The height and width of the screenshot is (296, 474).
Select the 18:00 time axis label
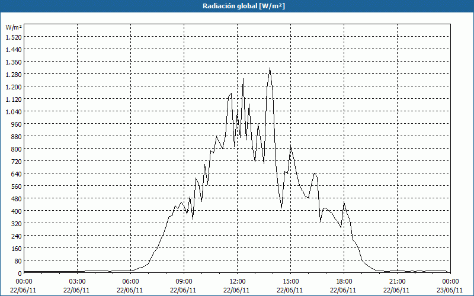pyautogui.click(x=344, y=282)
